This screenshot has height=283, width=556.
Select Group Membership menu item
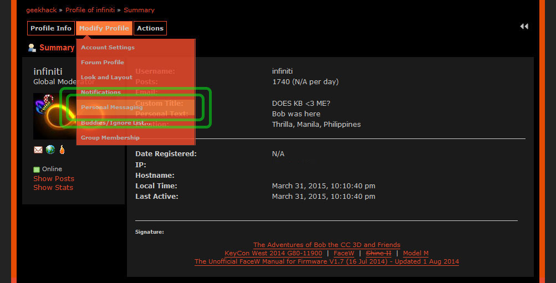[110, 137]
